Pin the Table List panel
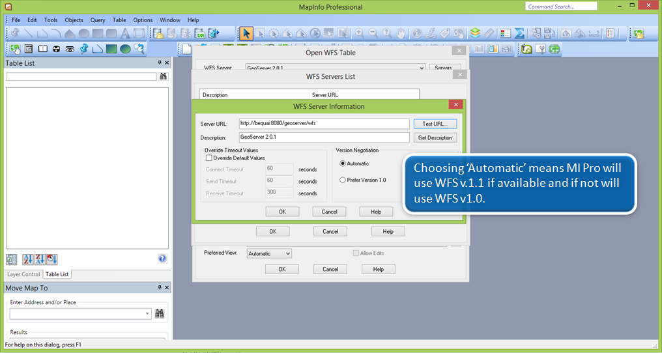 coord(160,63)
